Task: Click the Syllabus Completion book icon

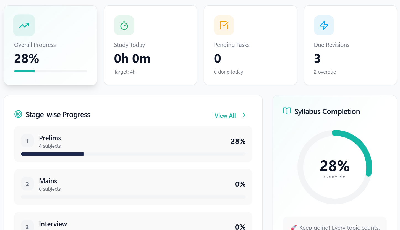Action: [x=287, y=111]
